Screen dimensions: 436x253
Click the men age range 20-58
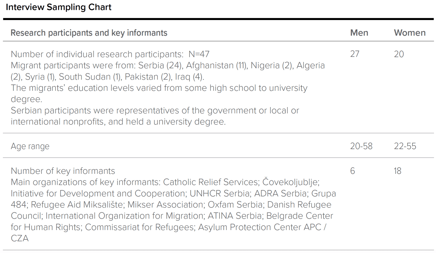361,146
